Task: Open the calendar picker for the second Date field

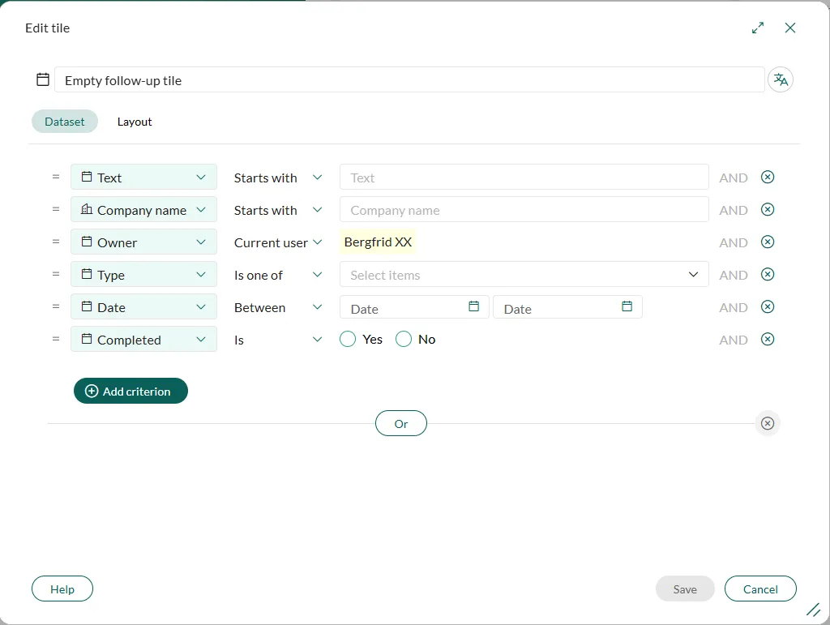Action: [627, 306]
